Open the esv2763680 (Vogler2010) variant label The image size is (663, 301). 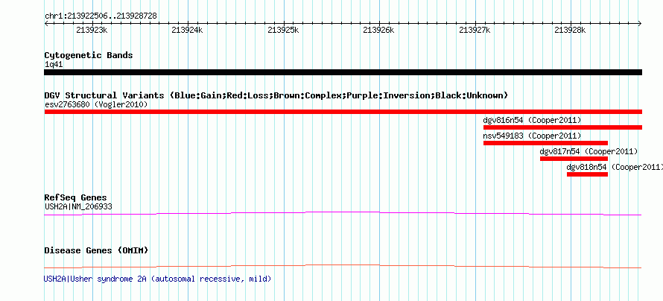pyautogui.click(x=96, y=104)
